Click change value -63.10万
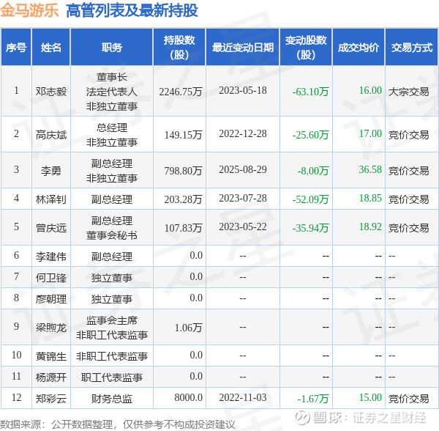This screenshot has height=431, width=439. point(310,92)
